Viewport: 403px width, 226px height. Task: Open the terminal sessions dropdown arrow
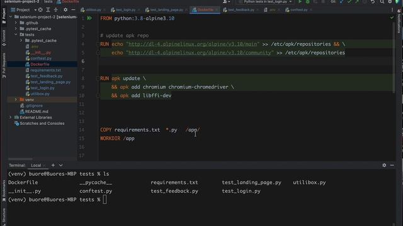click(x=61, y=165)
